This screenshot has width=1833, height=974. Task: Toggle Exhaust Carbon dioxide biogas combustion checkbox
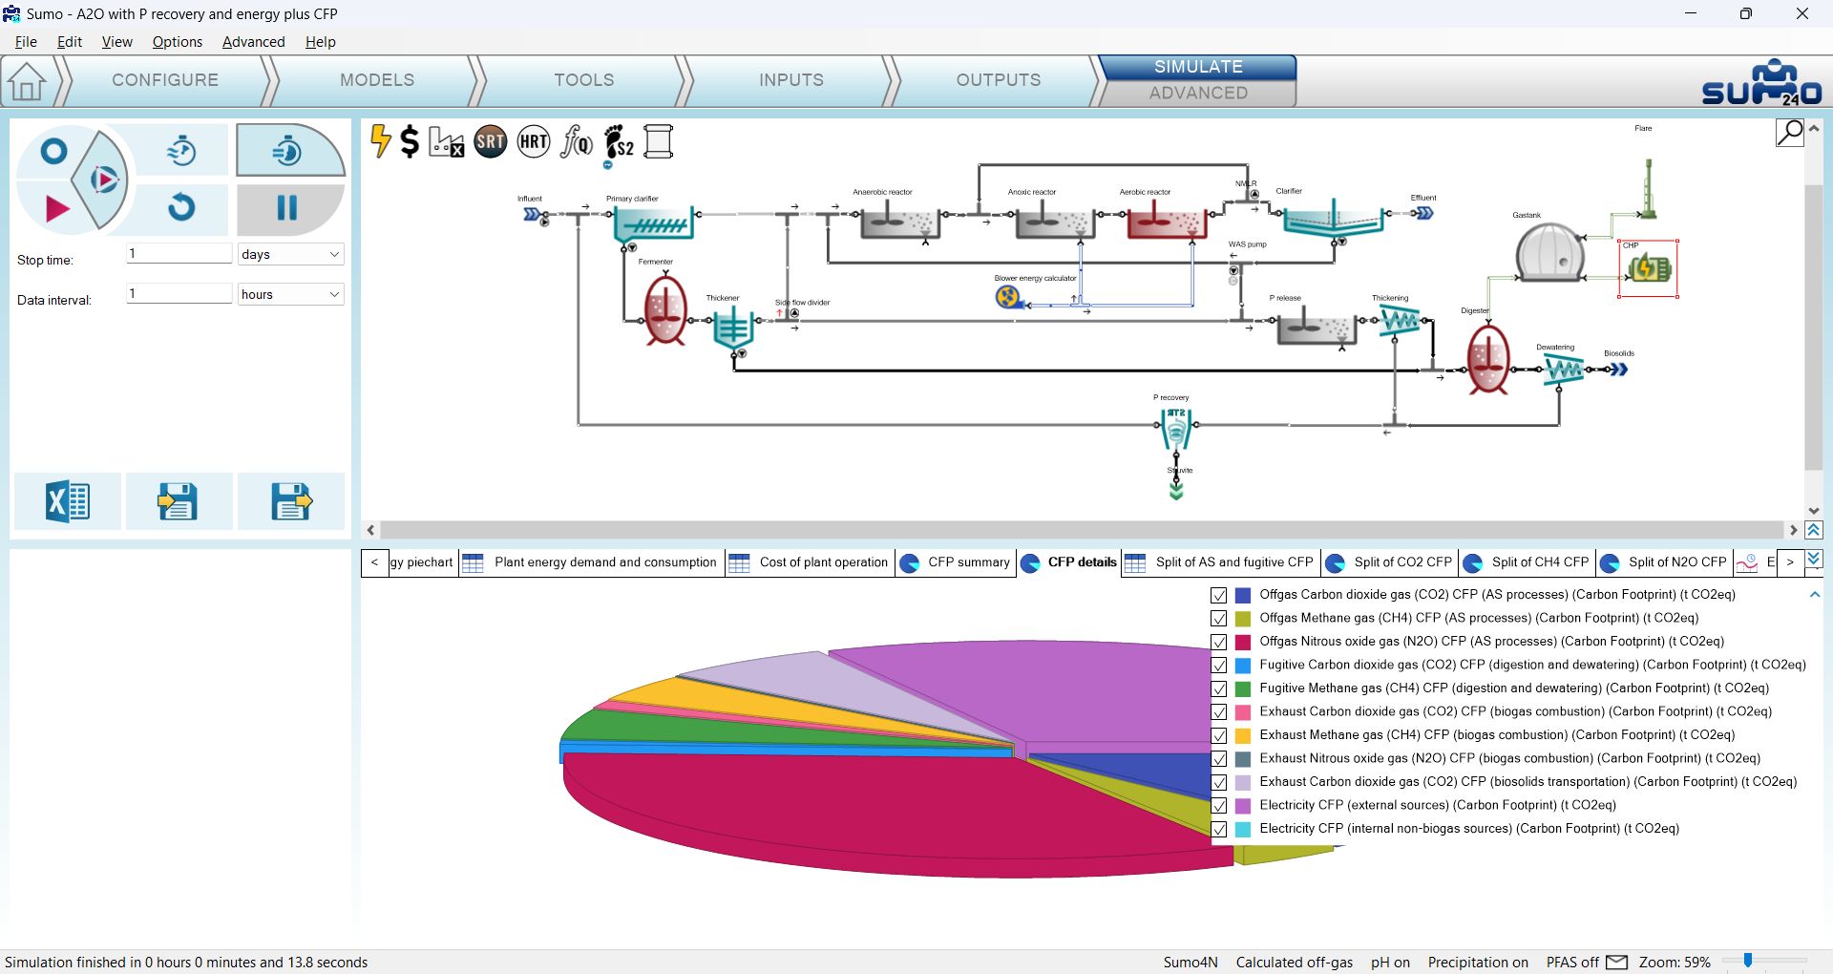coord(1219,712)
